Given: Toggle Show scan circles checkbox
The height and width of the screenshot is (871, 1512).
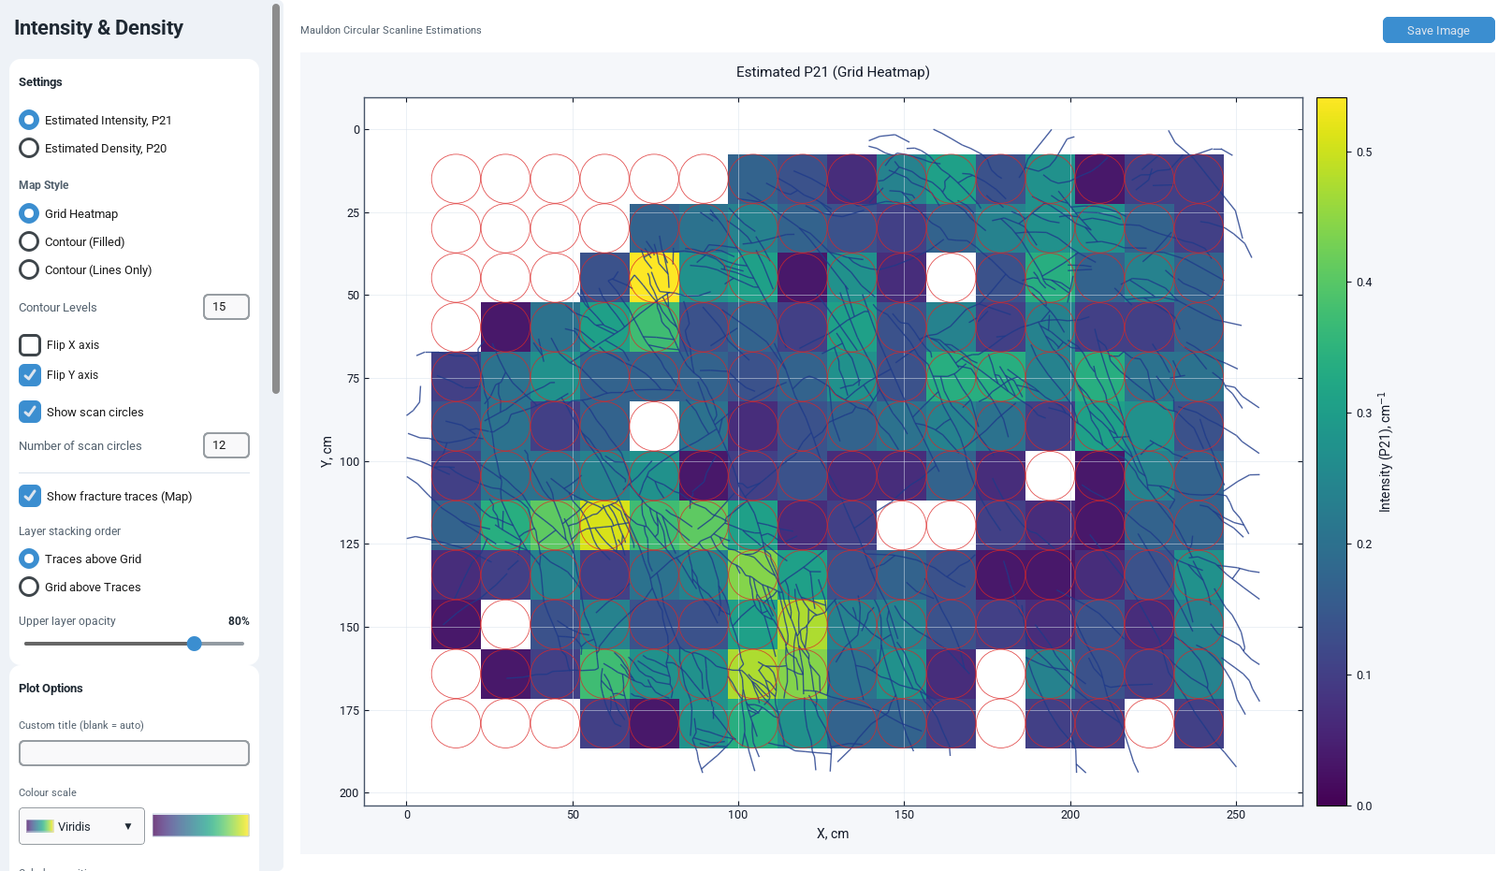Looking at the screenshot, I should (30, 412).
